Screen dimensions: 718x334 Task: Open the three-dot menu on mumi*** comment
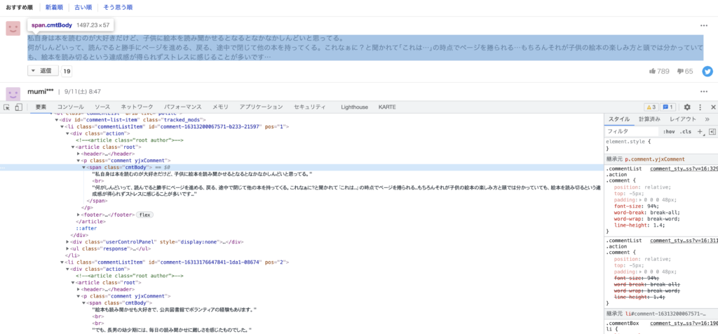tap(704, 91)
